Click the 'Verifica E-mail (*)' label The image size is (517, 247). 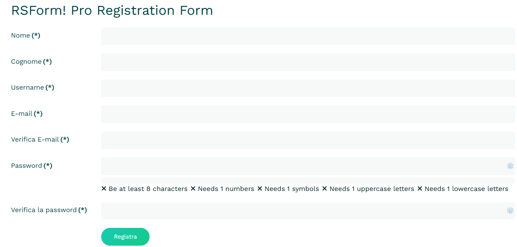[x=40, y=140]
